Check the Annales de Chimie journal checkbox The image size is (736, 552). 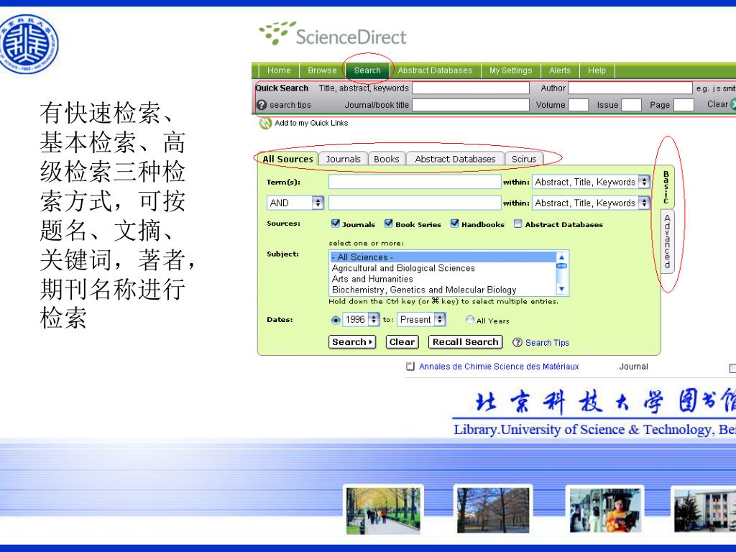pos(410,366)
